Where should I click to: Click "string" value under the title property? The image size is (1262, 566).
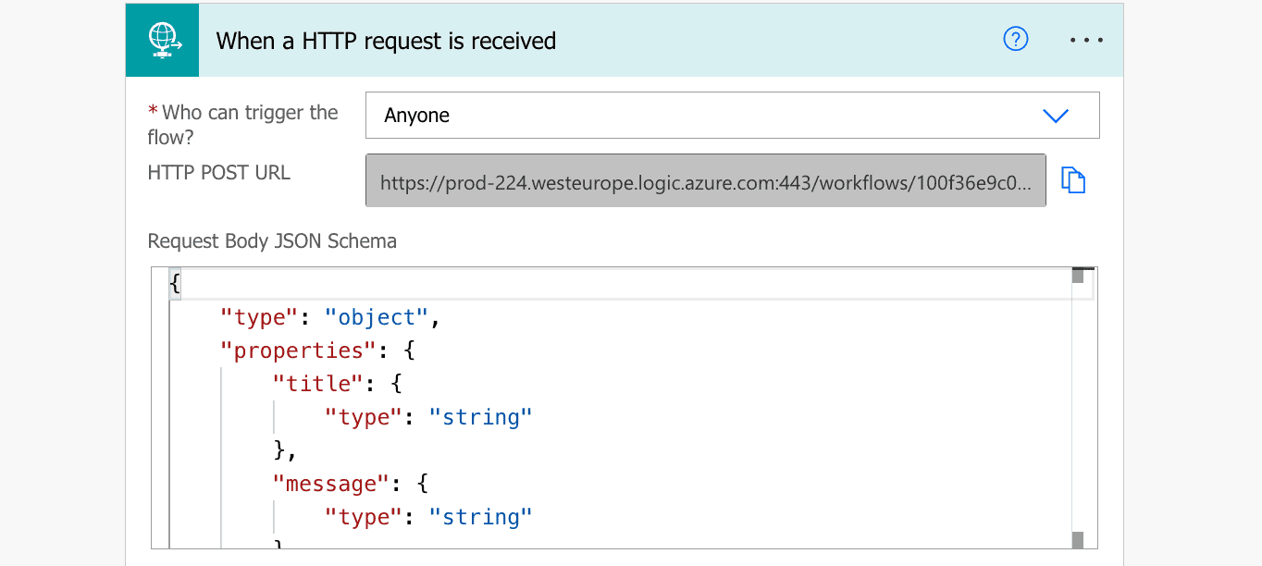click(480, 417)
